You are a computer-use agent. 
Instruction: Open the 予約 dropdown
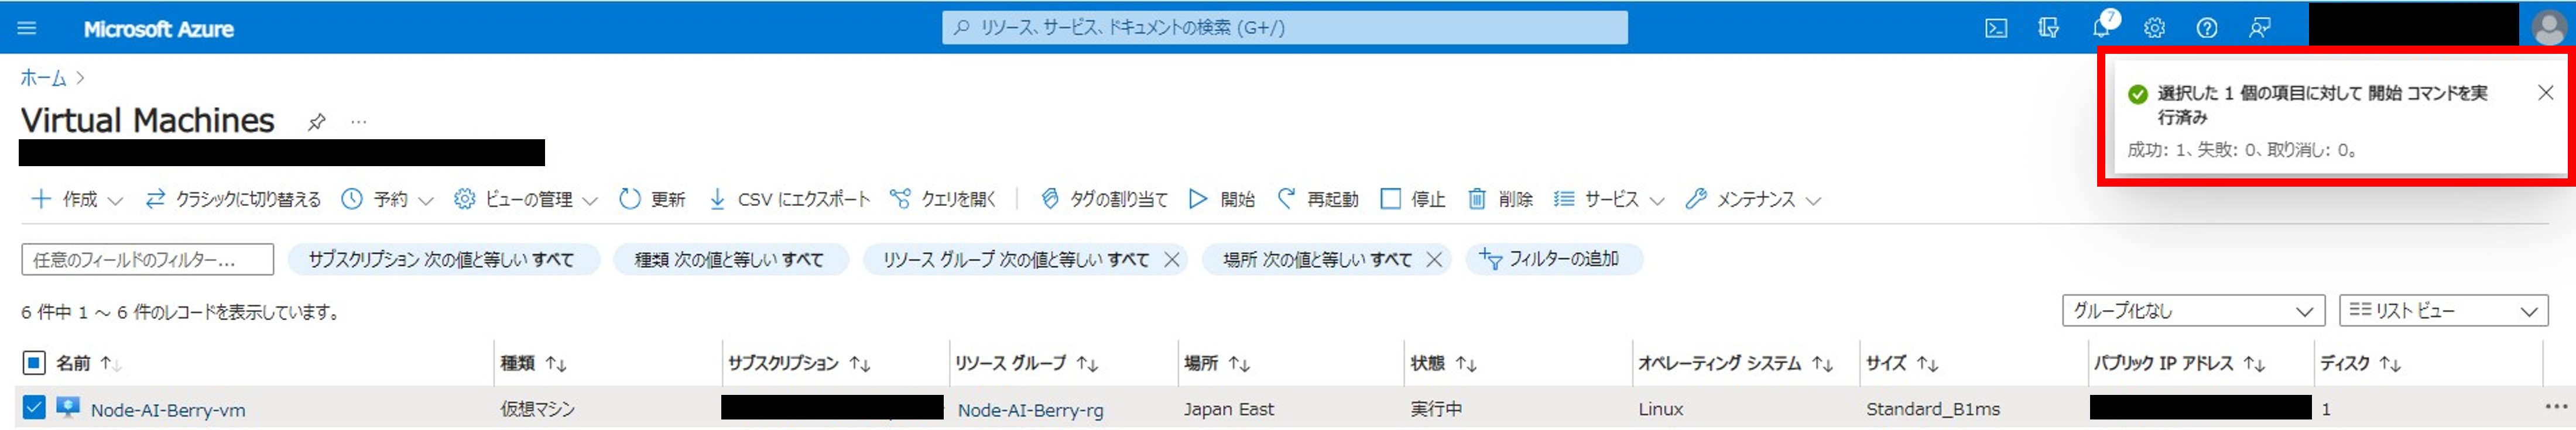point(387,199)
